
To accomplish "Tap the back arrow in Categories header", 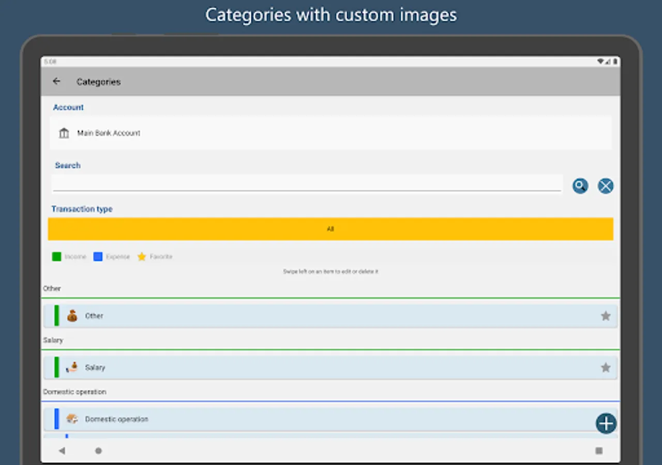I will pos(57,82).
